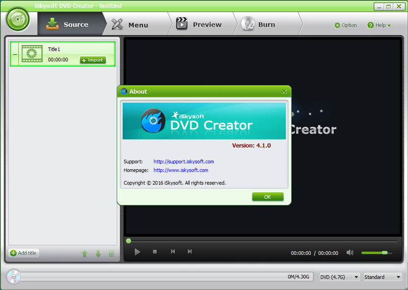
Task: Click the play button in player
Action: [x=137, y=252]
